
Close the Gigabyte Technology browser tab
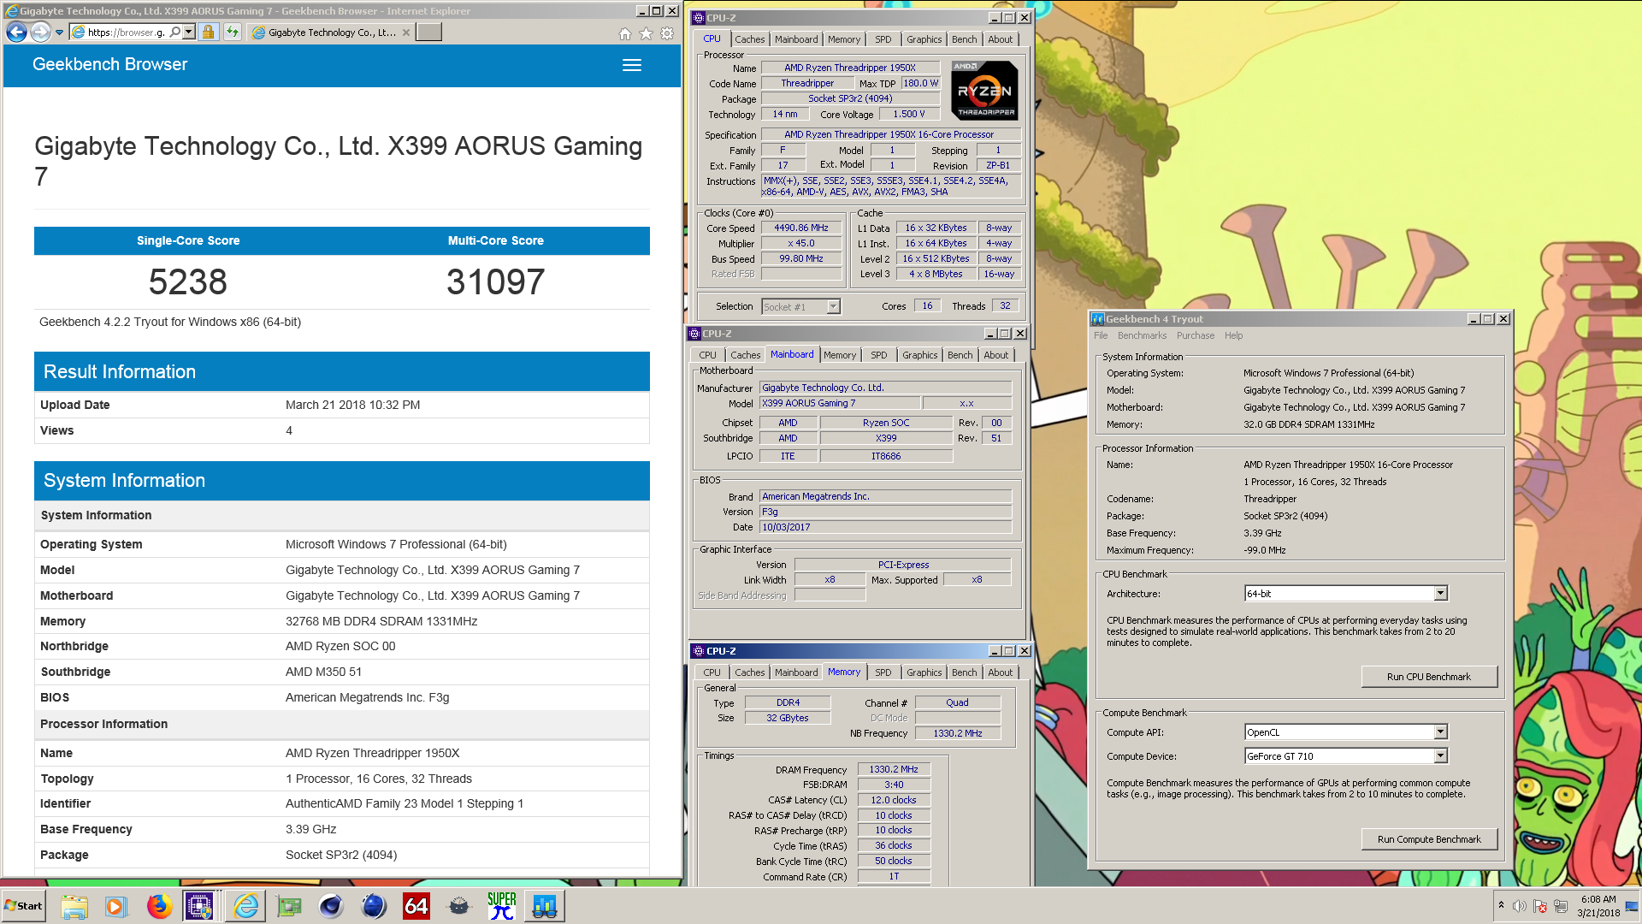(x=406, y=33)
